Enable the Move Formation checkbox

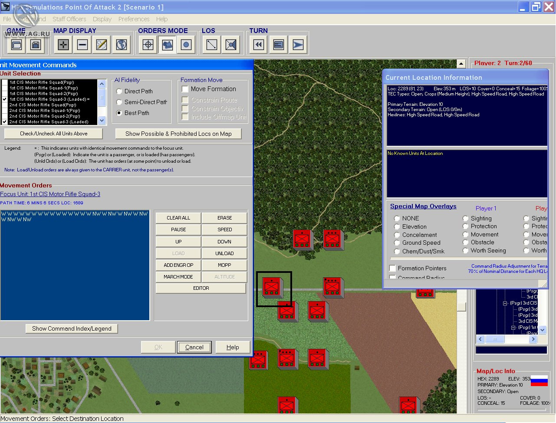click(185, 89)
